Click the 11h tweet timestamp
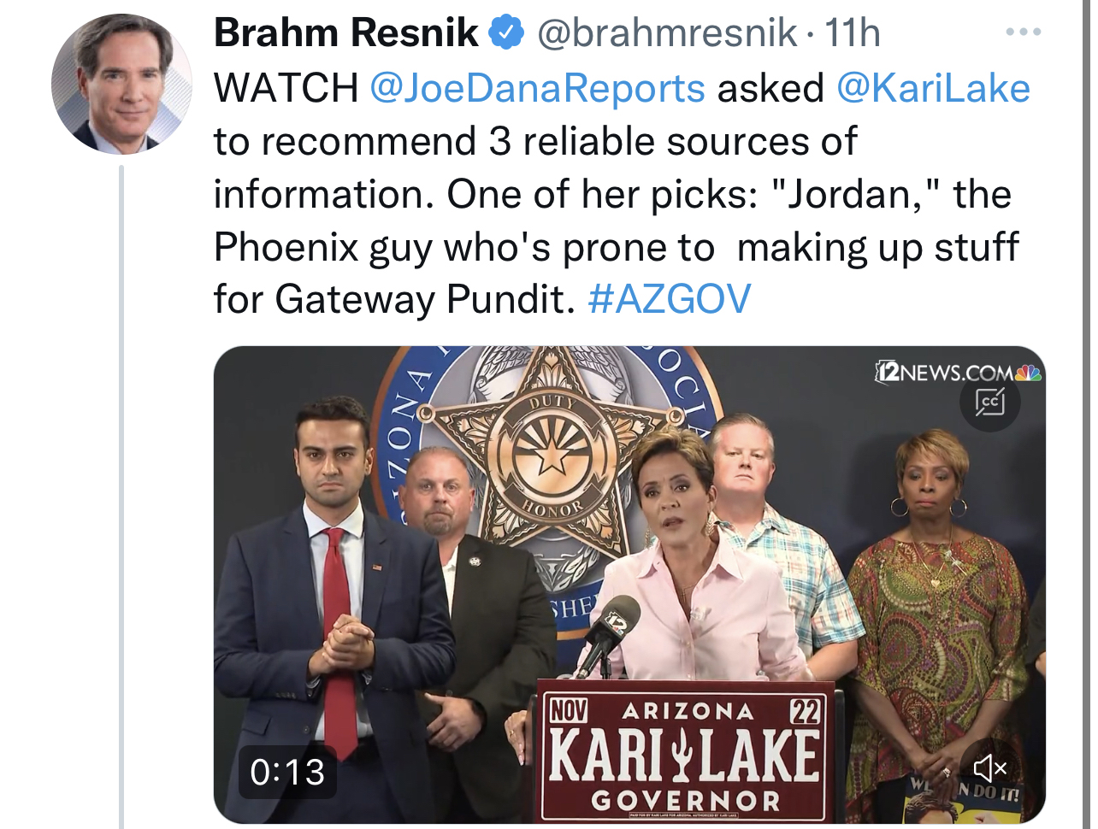This screenshot has height=829, width=1098. [x=852, y=33]
